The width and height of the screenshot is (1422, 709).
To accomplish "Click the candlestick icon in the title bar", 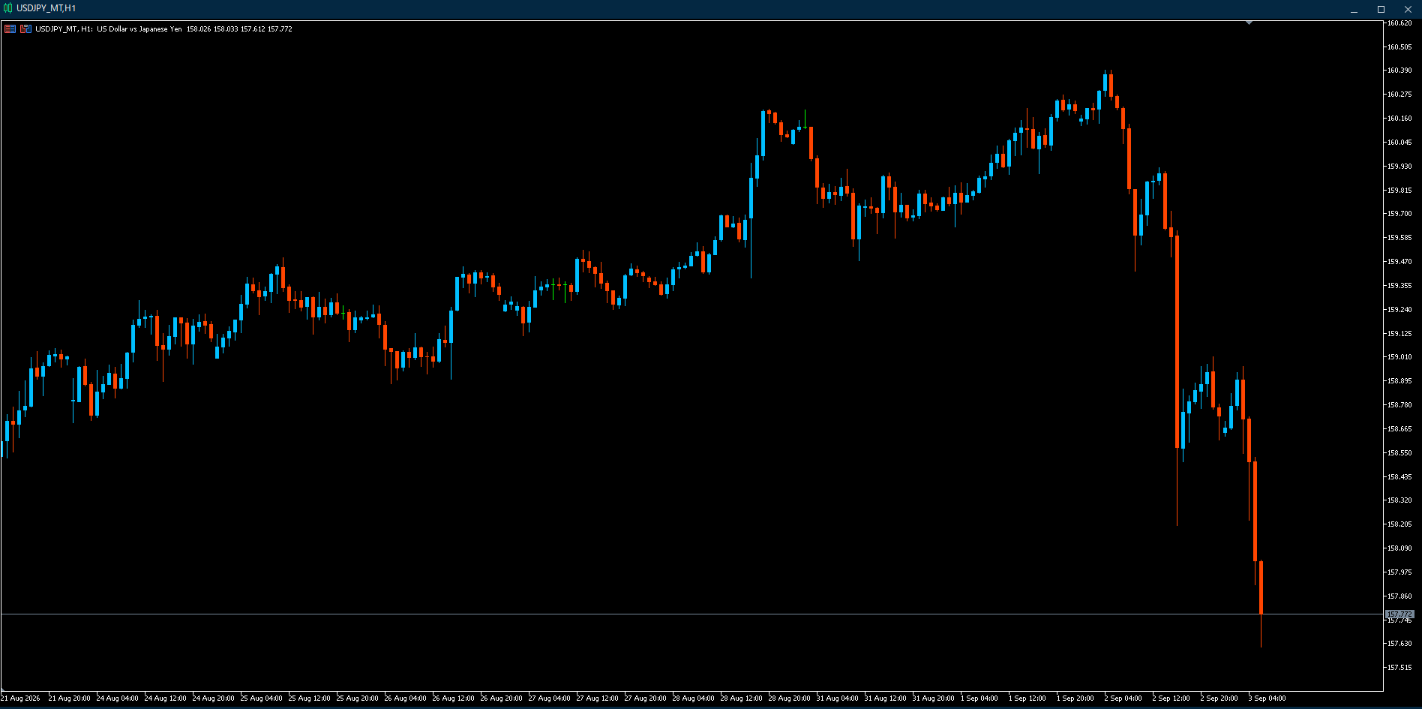I will click(x=8, y=8).
